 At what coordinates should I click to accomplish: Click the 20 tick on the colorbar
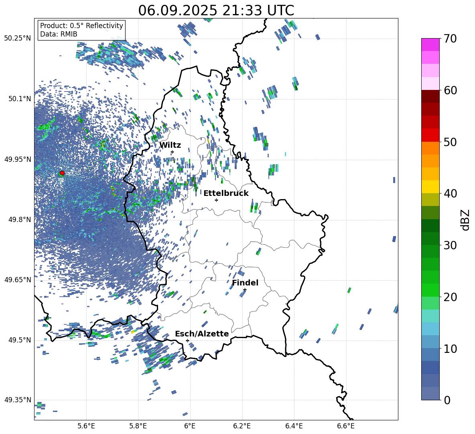pos(450,297)
